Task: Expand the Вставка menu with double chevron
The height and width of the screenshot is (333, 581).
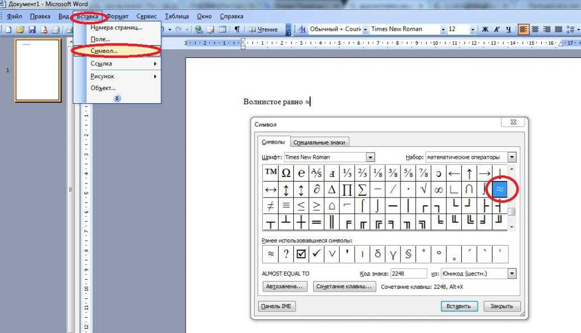Action: click(x=117, y=98)
